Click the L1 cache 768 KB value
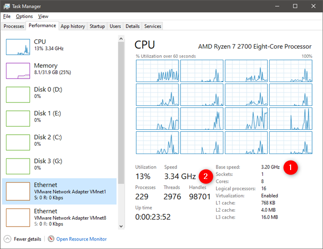Viewport: 323px width, 249px height. (x=268, y=203)
